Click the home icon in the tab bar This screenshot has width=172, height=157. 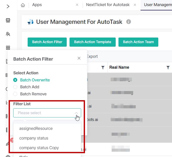pos(23,5)
